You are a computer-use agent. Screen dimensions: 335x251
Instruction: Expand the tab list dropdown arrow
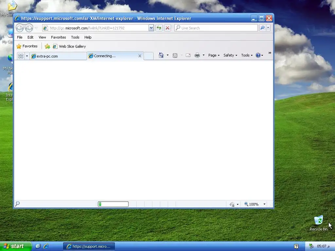click(27, 56)
